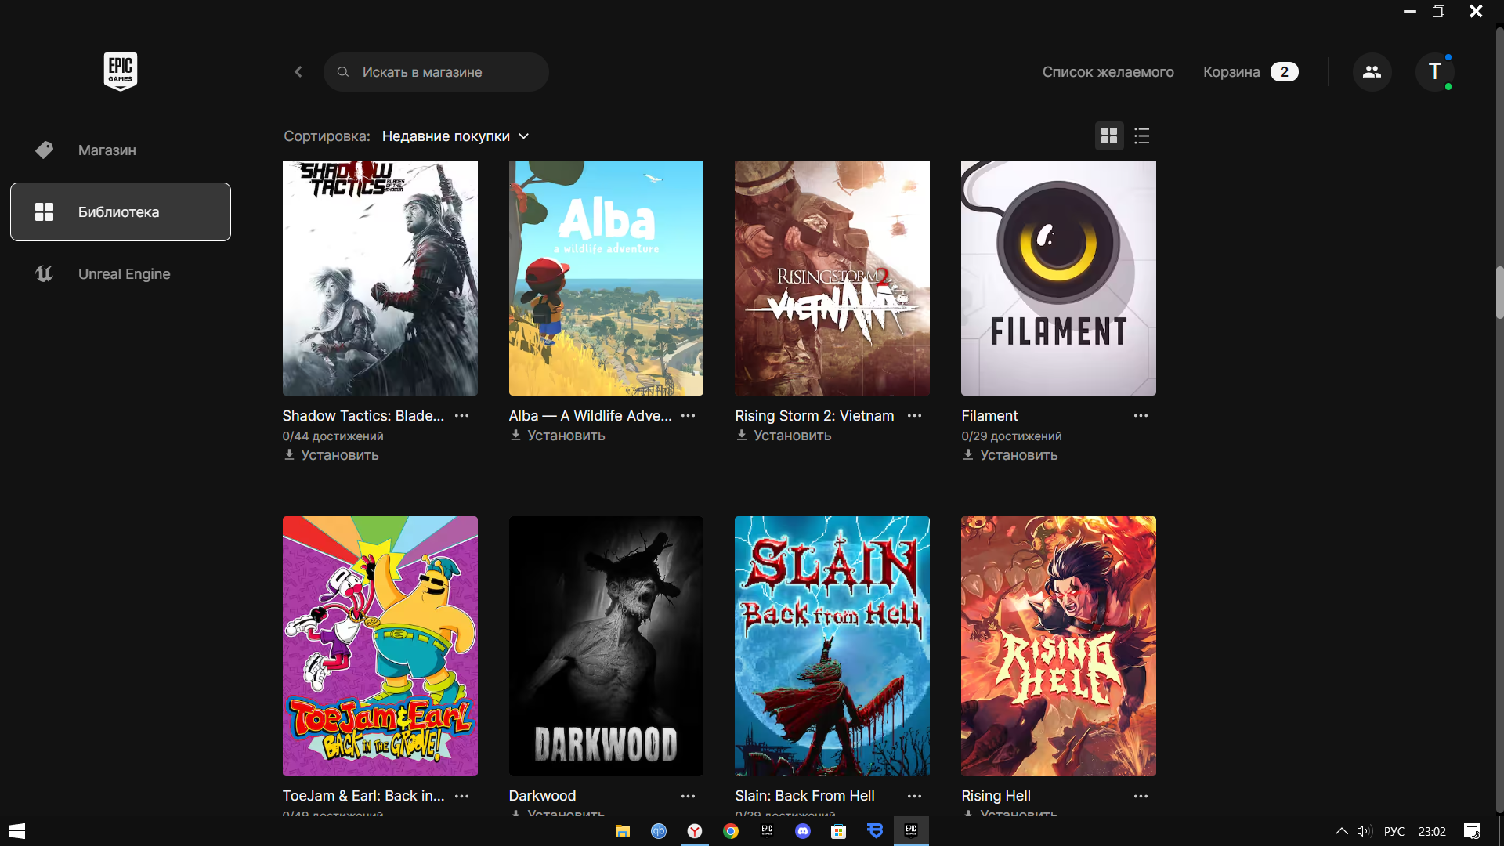Open more options for Darkwood
The height and width of the screenshot is (846, 1504).
point(688,796)
